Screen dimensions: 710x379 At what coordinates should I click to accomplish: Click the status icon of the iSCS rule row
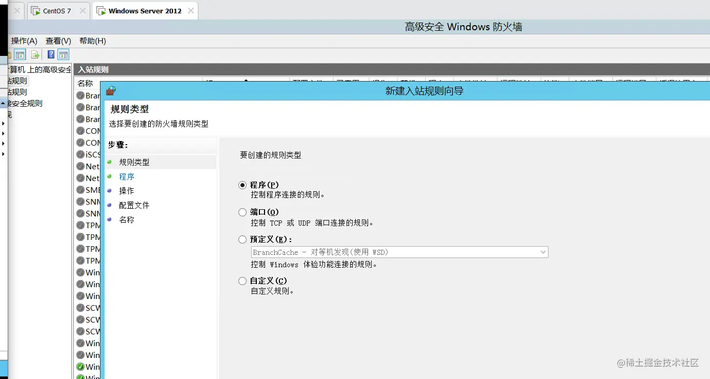click(80, 154)
